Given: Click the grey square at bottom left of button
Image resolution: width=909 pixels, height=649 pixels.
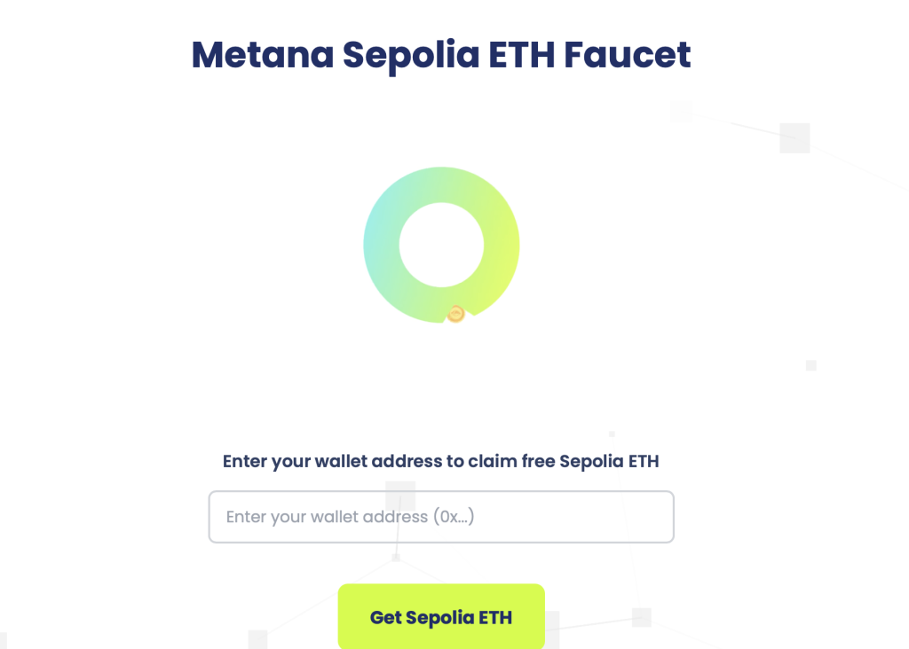Looking at the screenshot, I should [257, 638].
